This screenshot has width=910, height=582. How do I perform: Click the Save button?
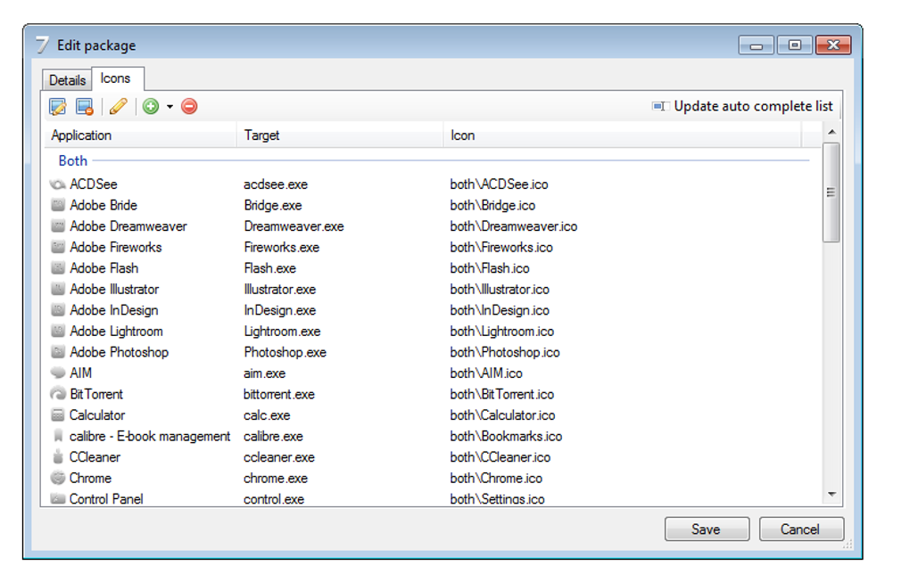(706, 529)
